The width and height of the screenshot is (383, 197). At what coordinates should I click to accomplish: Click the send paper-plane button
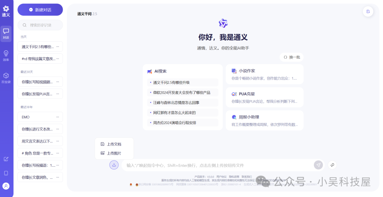pos(318,165)
